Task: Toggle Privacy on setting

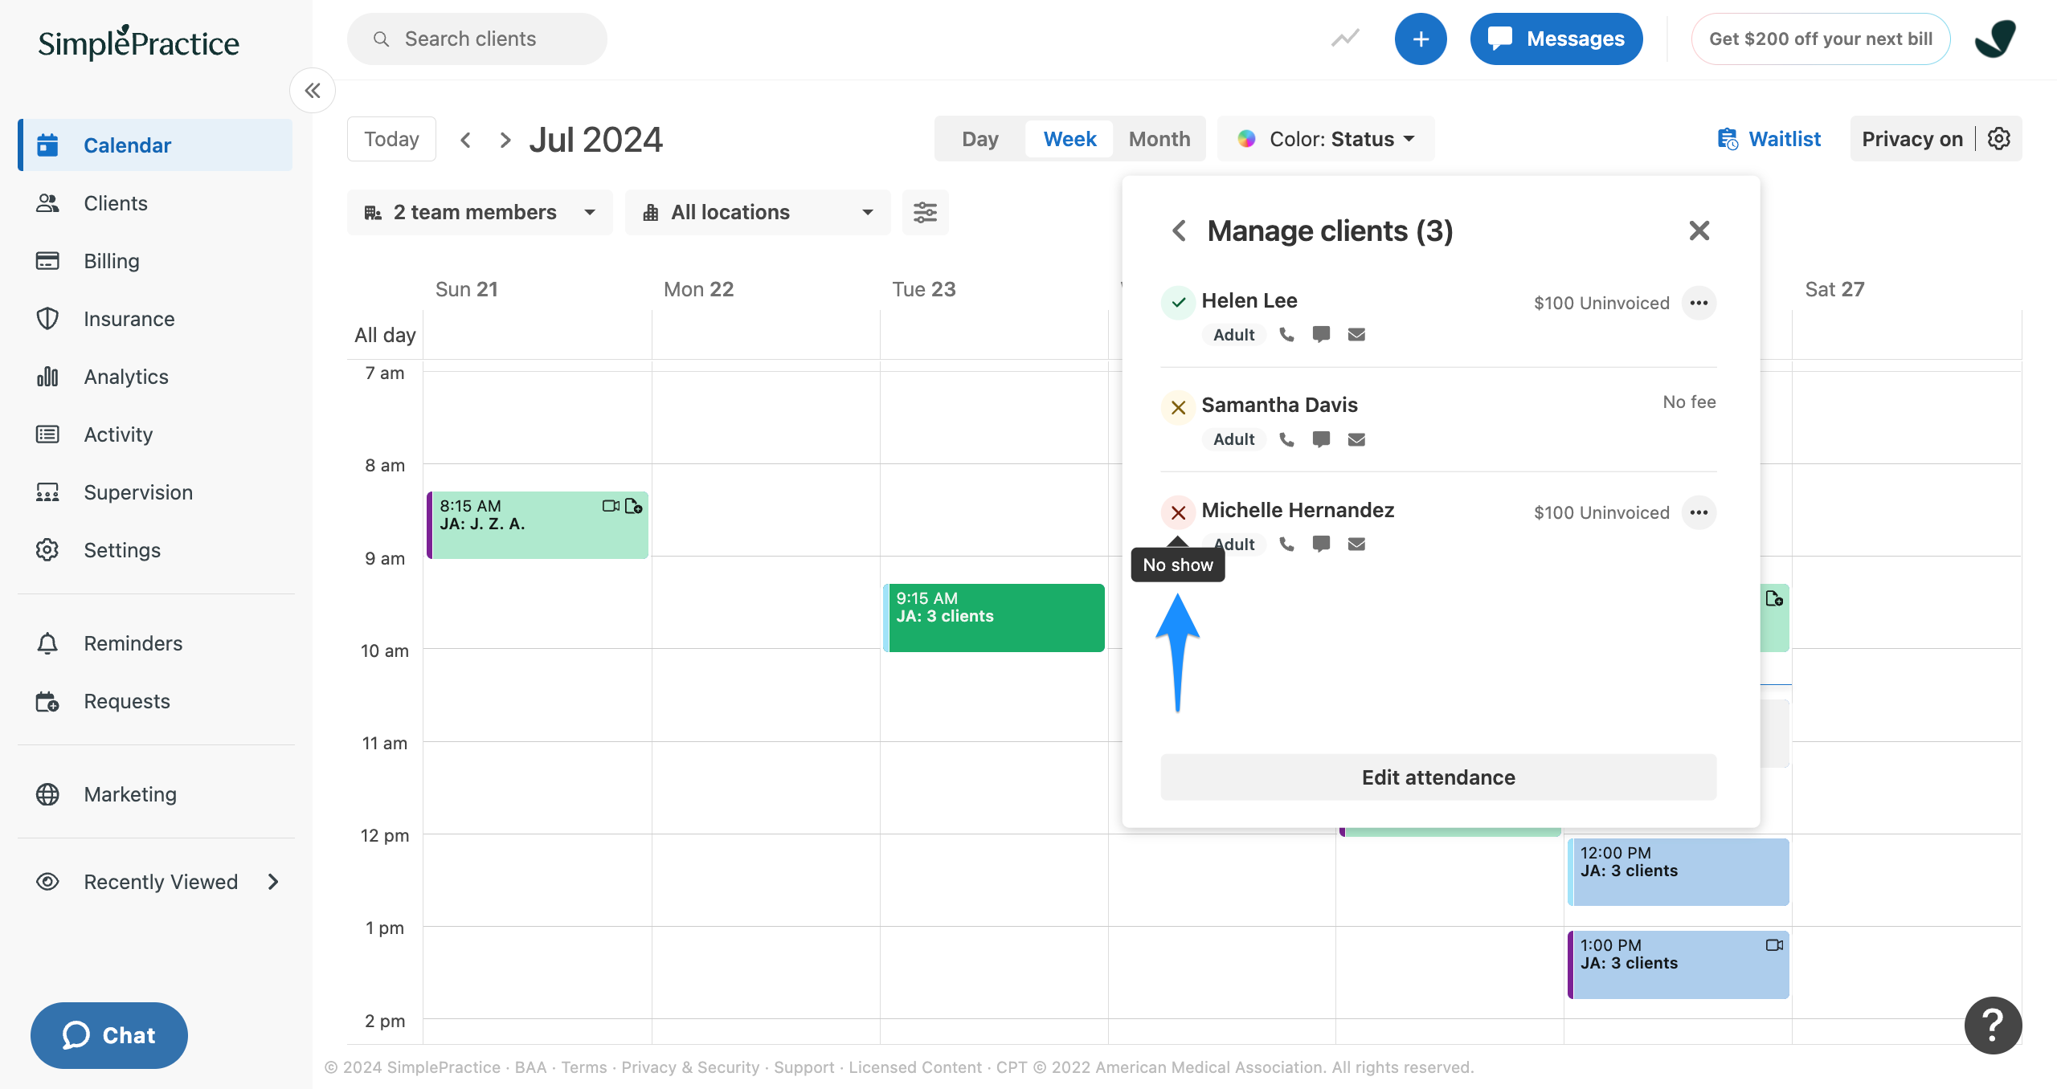Action: click(1912, 139)
